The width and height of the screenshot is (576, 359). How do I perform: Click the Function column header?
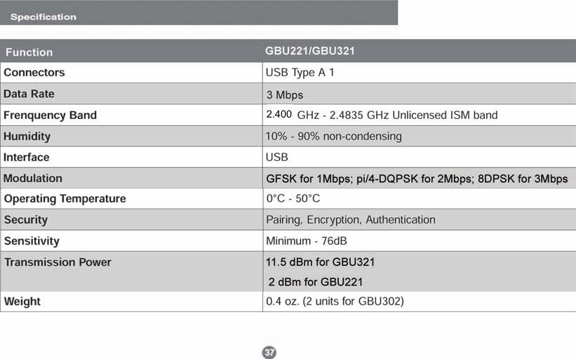[x=28, y=52]
